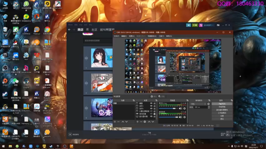Open the Steam desktop shortcut
Viewport: 266px width, 149px height.
pos(5,95)
